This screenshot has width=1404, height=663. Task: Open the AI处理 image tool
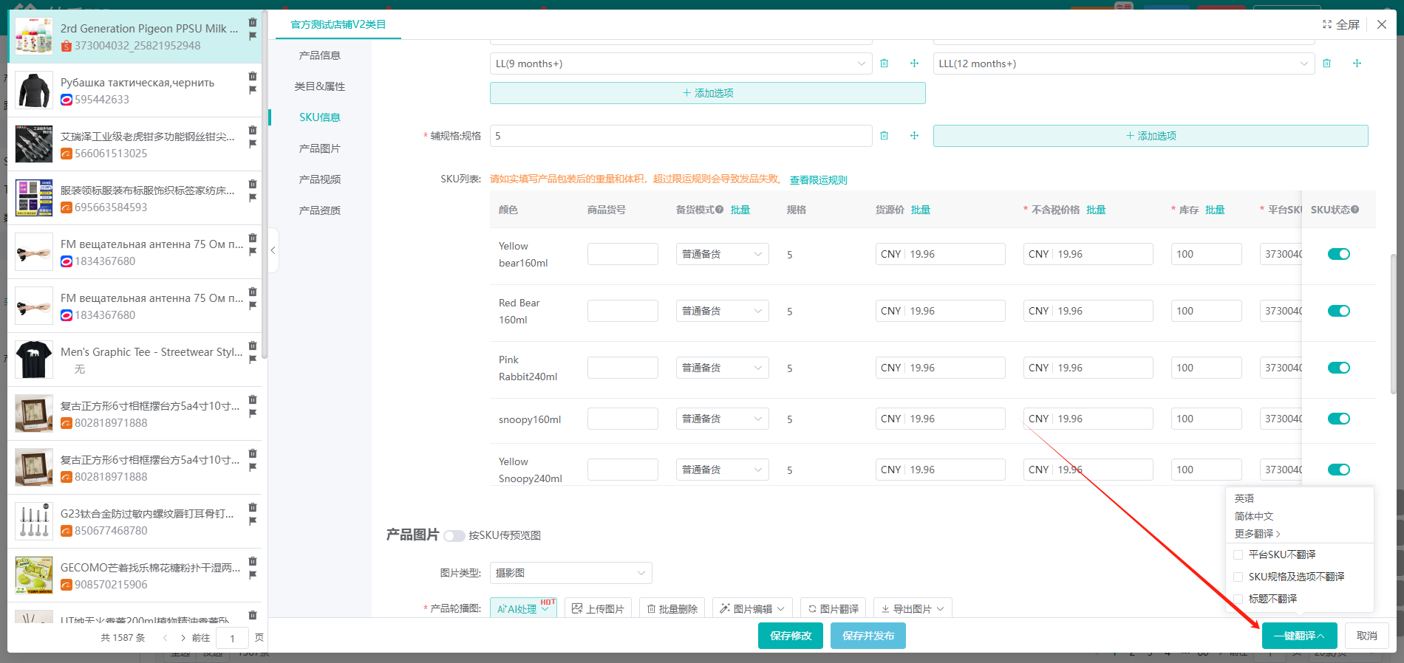[522, 609]
